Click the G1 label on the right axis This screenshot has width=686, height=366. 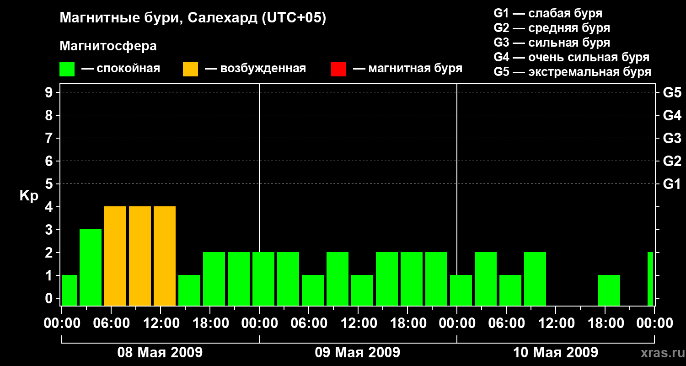pyautogui.click(x=672, y=184)
